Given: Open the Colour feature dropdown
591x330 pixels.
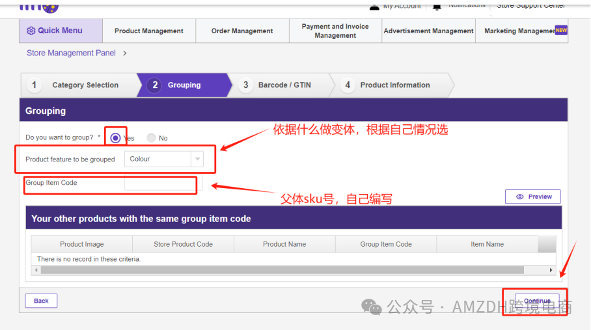Looking at the screenshot, I should coord(164,159).
